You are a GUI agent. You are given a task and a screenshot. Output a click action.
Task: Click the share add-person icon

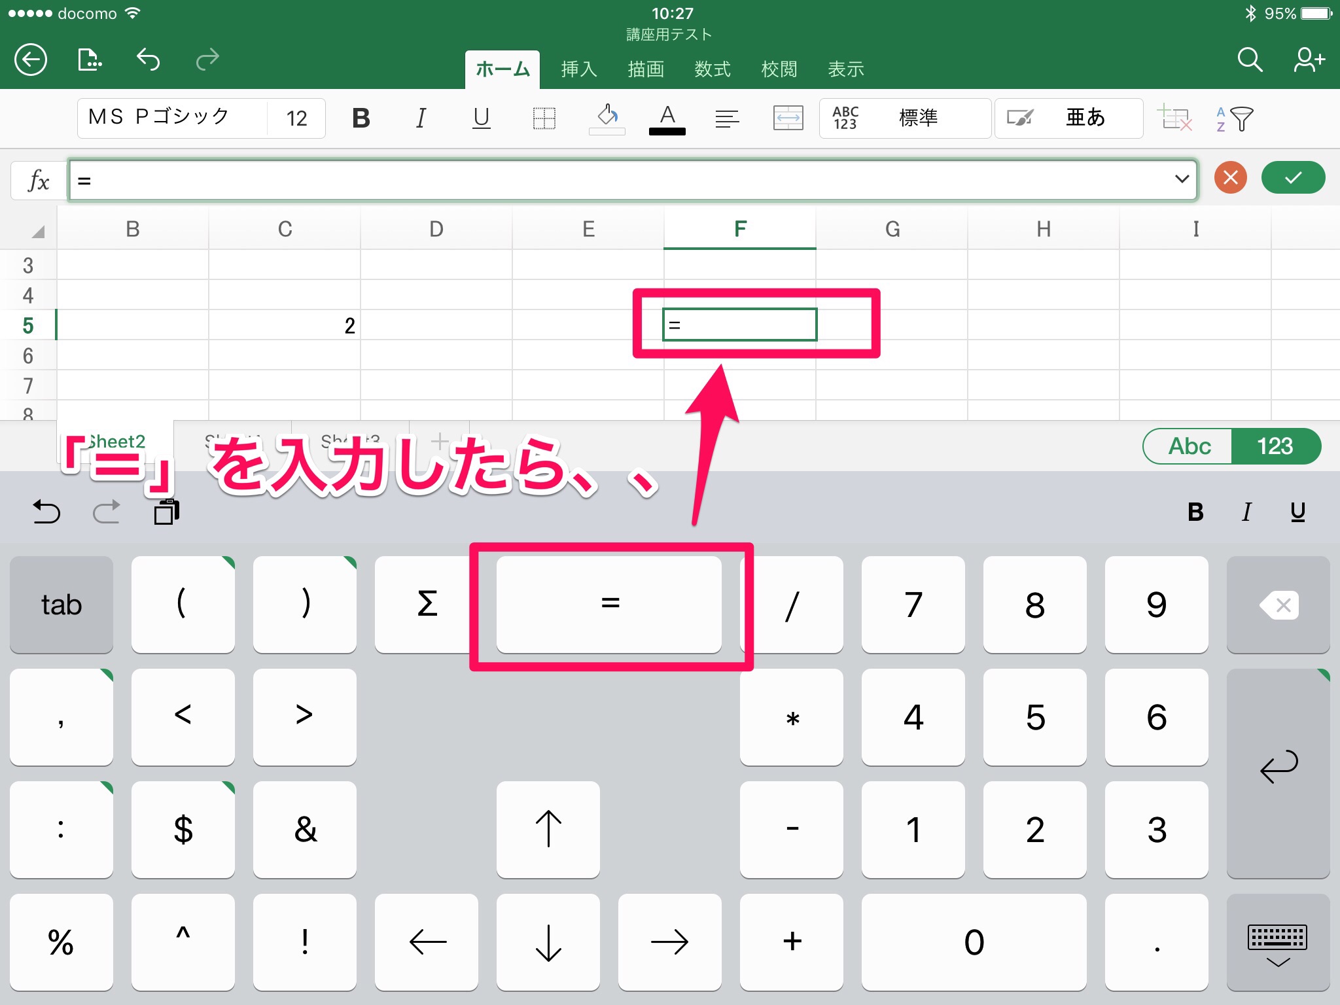click(x=1309, y=60)
